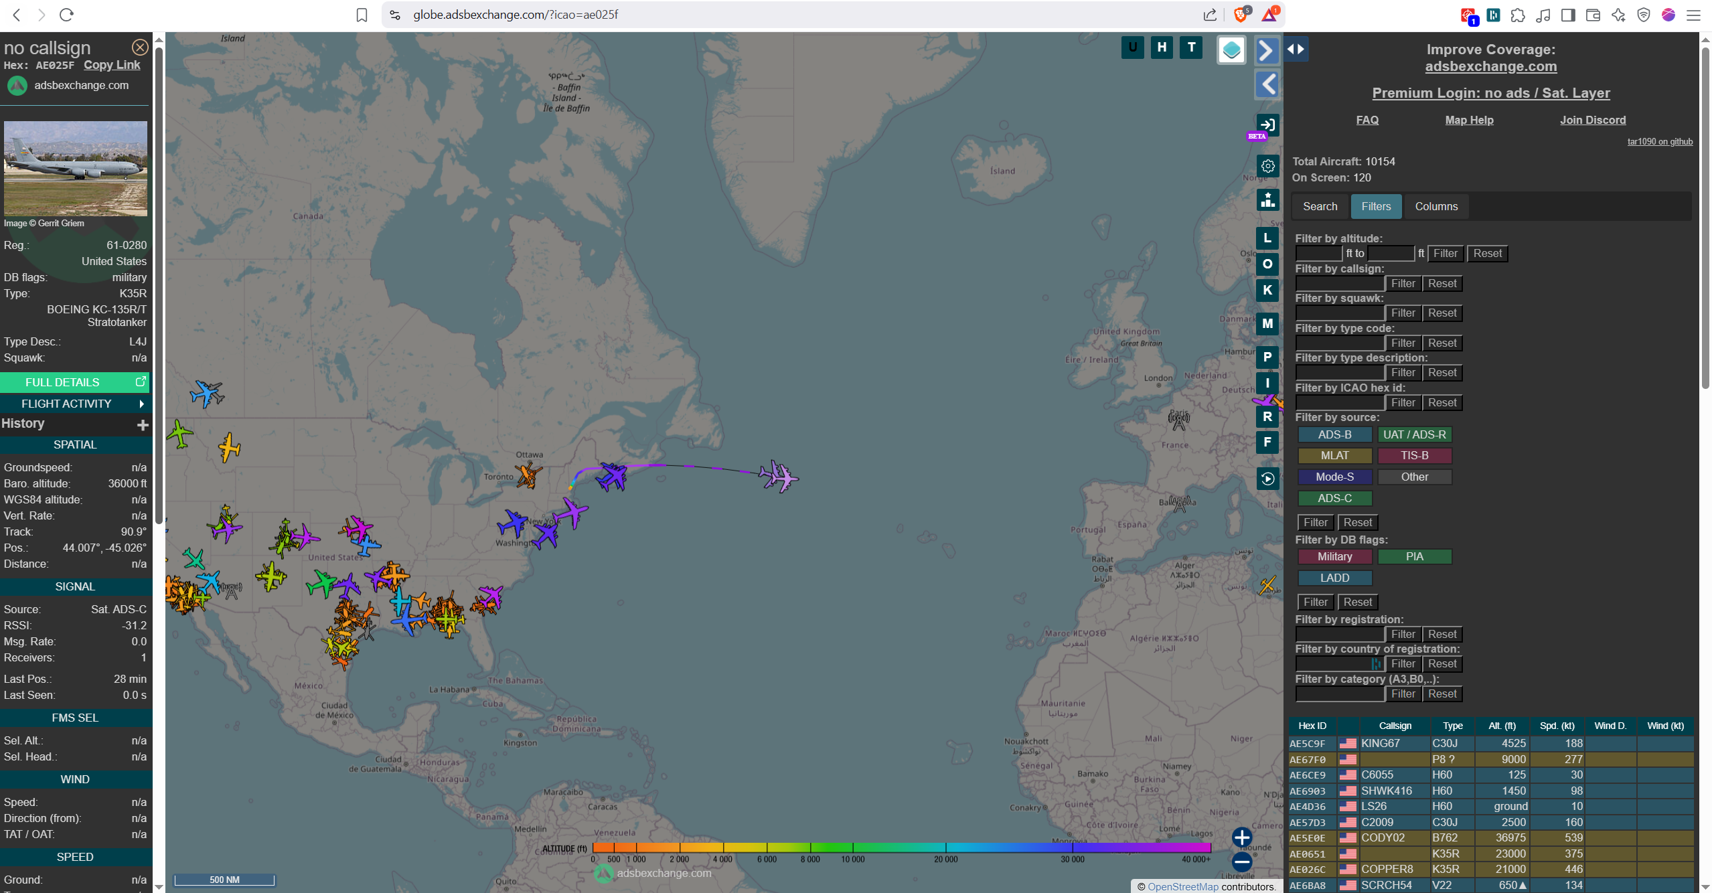
Task: Reset the type code filter
Action: 1442,343
